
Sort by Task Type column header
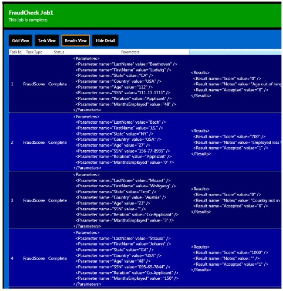click(34, 52)
